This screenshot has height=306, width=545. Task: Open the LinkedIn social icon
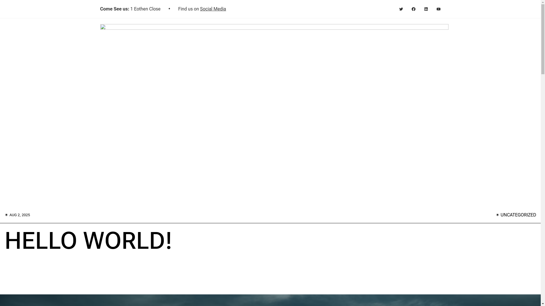click(426, 9)
